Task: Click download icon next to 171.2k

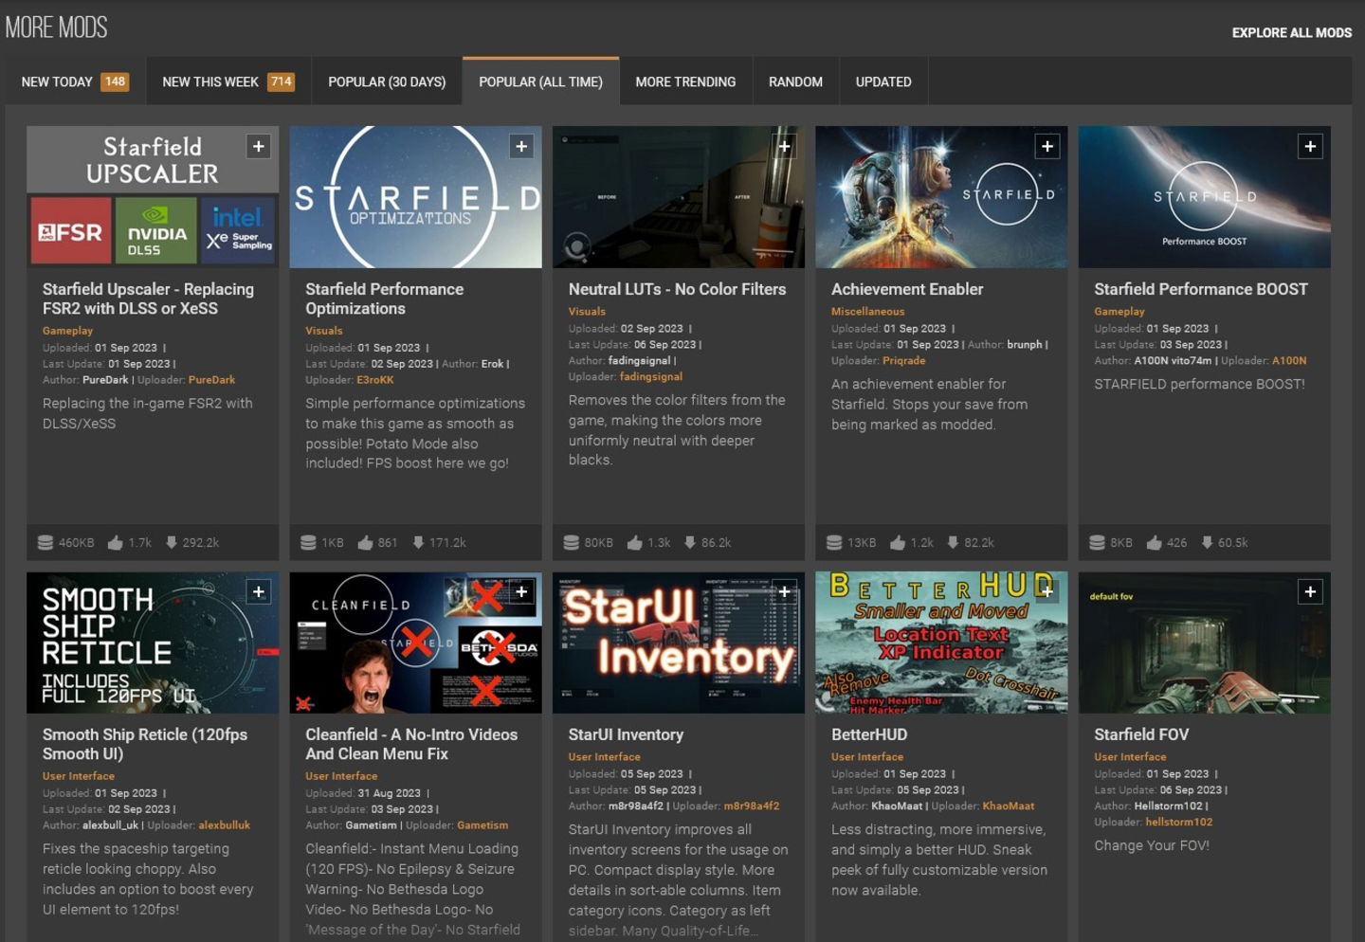Action: tap(418, 542)
